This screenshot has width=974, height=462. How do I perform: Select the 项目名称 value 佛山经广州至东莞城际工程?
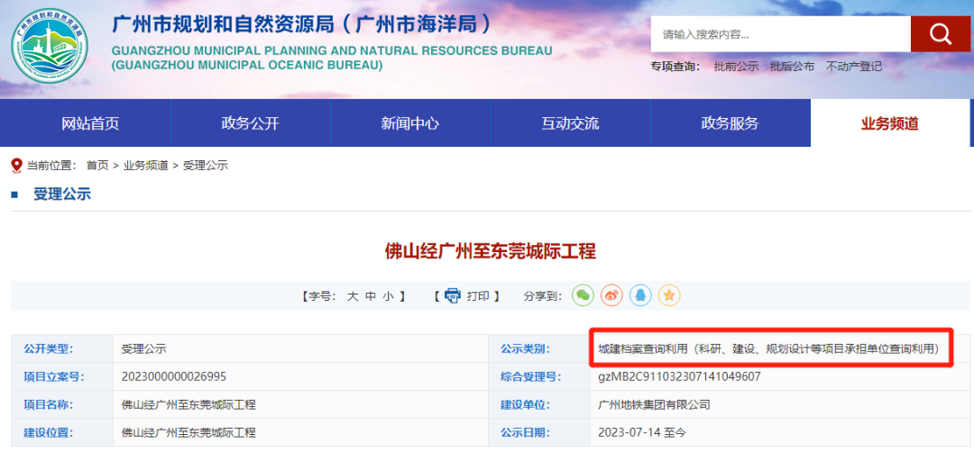pyautogui.click(x=188, y=405)
